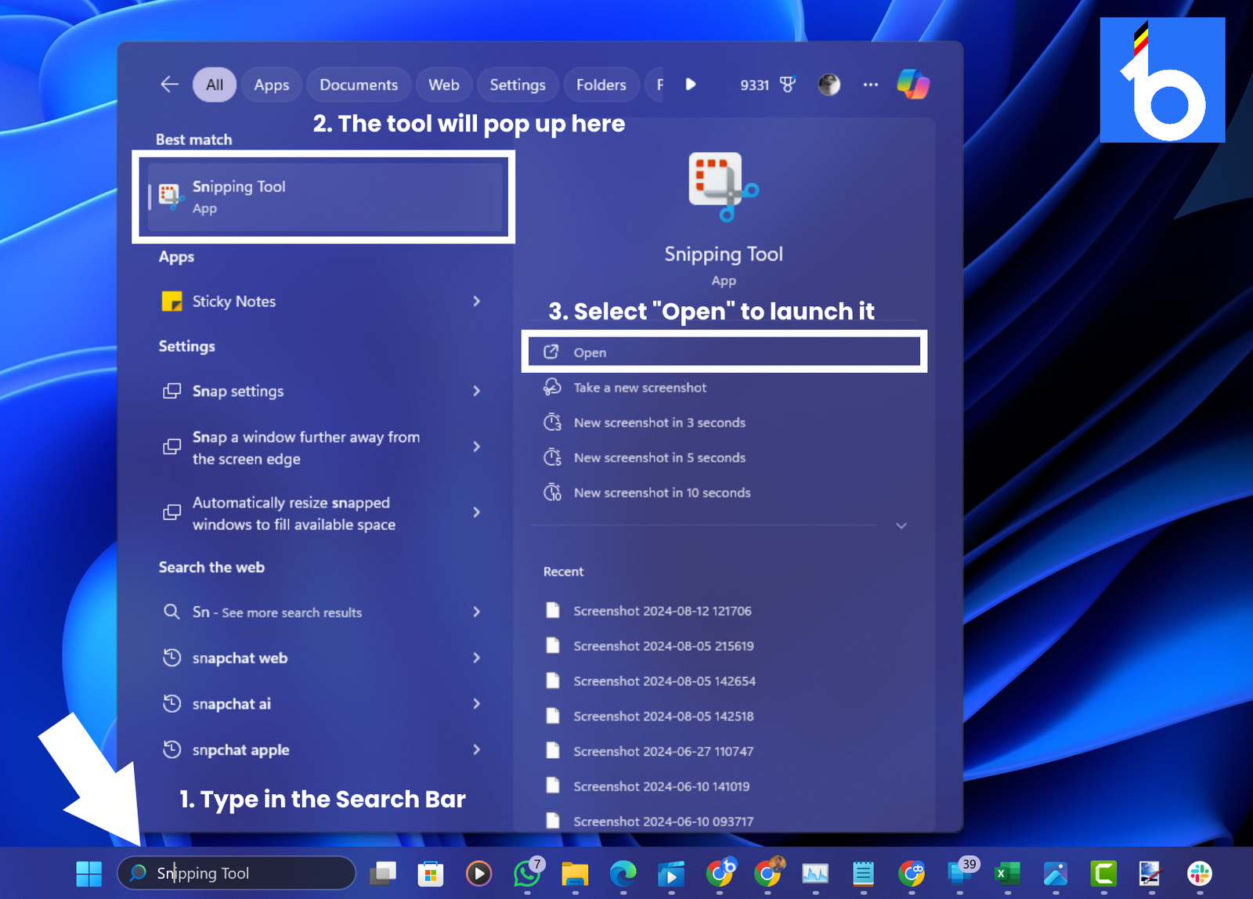Open Screenshot 2024-08-05 142654 recent file

pos(664,681)
